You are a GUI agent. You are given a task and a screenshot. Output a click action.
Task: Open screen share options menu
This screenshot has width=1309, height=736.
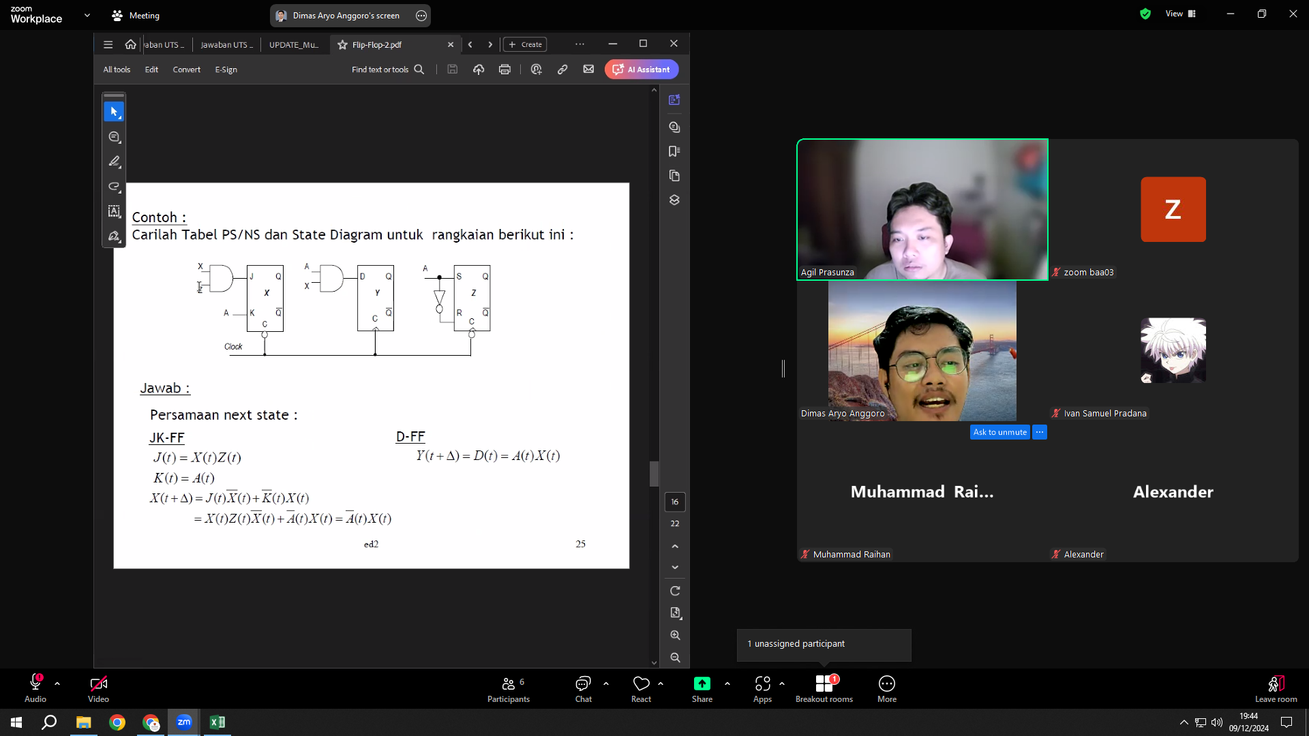click(421, 16)
